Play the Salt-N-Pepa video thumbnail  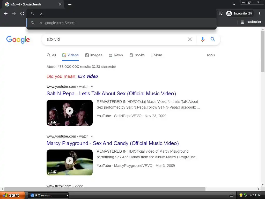(x=70, y=113)
